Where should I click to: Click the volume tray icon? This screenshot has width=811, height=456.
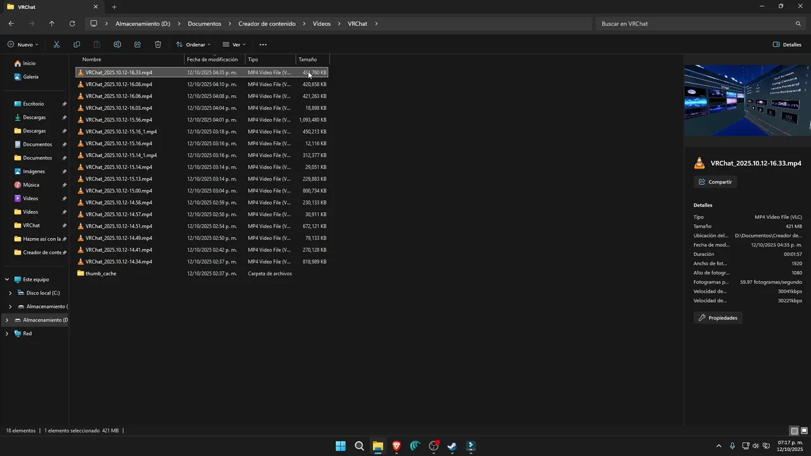click(755, 446)
